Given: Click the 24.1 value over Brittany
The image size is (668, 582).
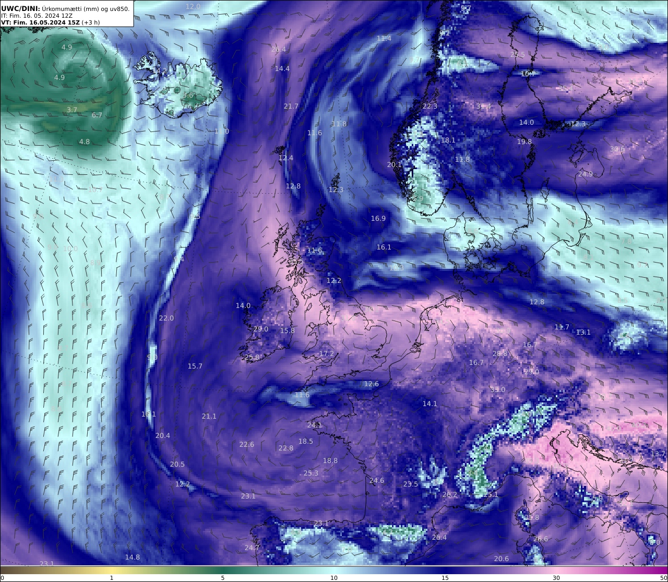Looking at the screenshot, I should [x=314, y=425].
